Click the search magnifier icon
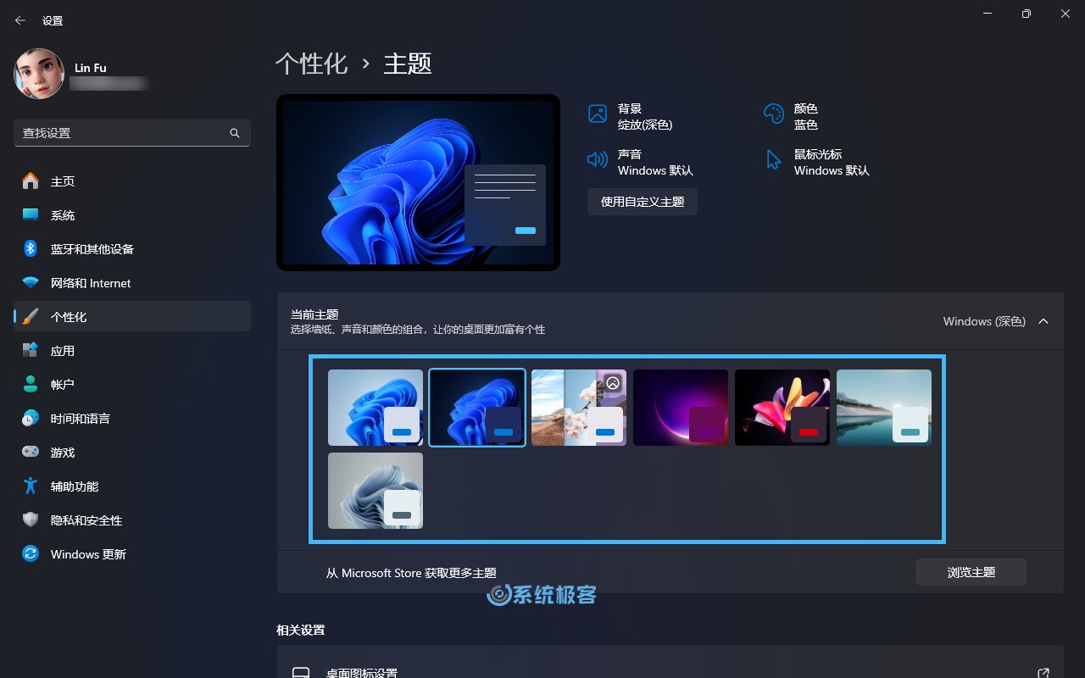This screenshot has width=1085, height=678. pos(235,133)
